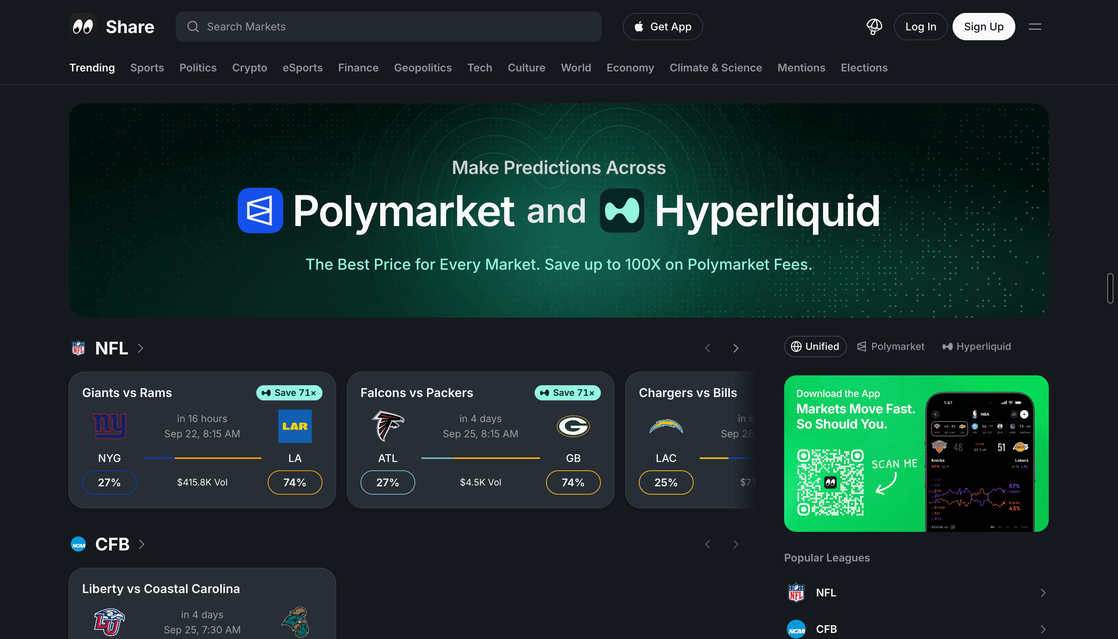Pick NYG 27% outcome
Viewport: 1118px width, 639px height.
[110, 482]
